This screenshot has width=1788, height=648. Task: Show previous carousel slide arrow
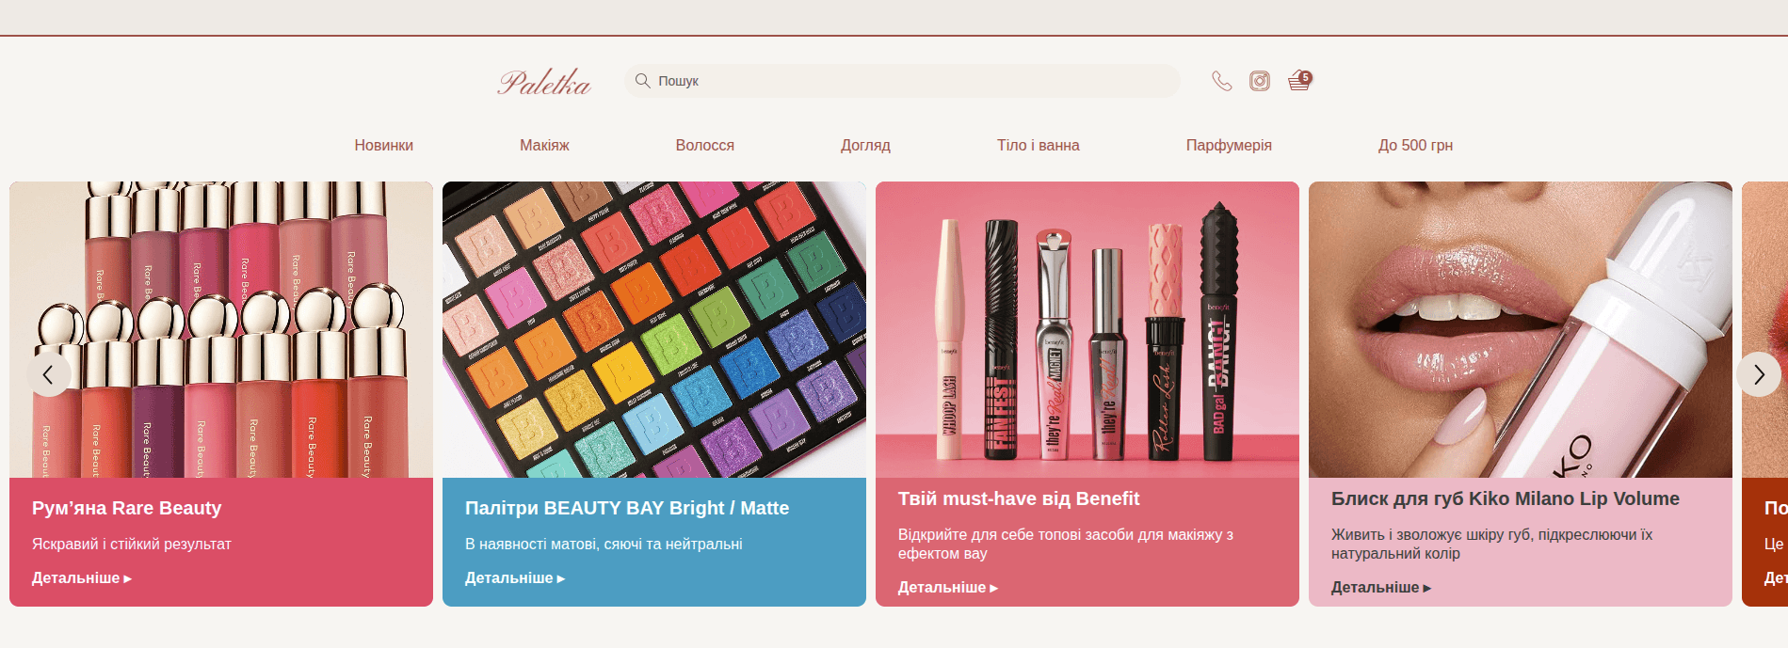pyautogui.click(x=48, y=374)
